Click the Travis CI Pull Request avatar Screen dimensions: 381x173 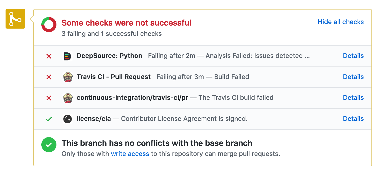click(68, 77)
